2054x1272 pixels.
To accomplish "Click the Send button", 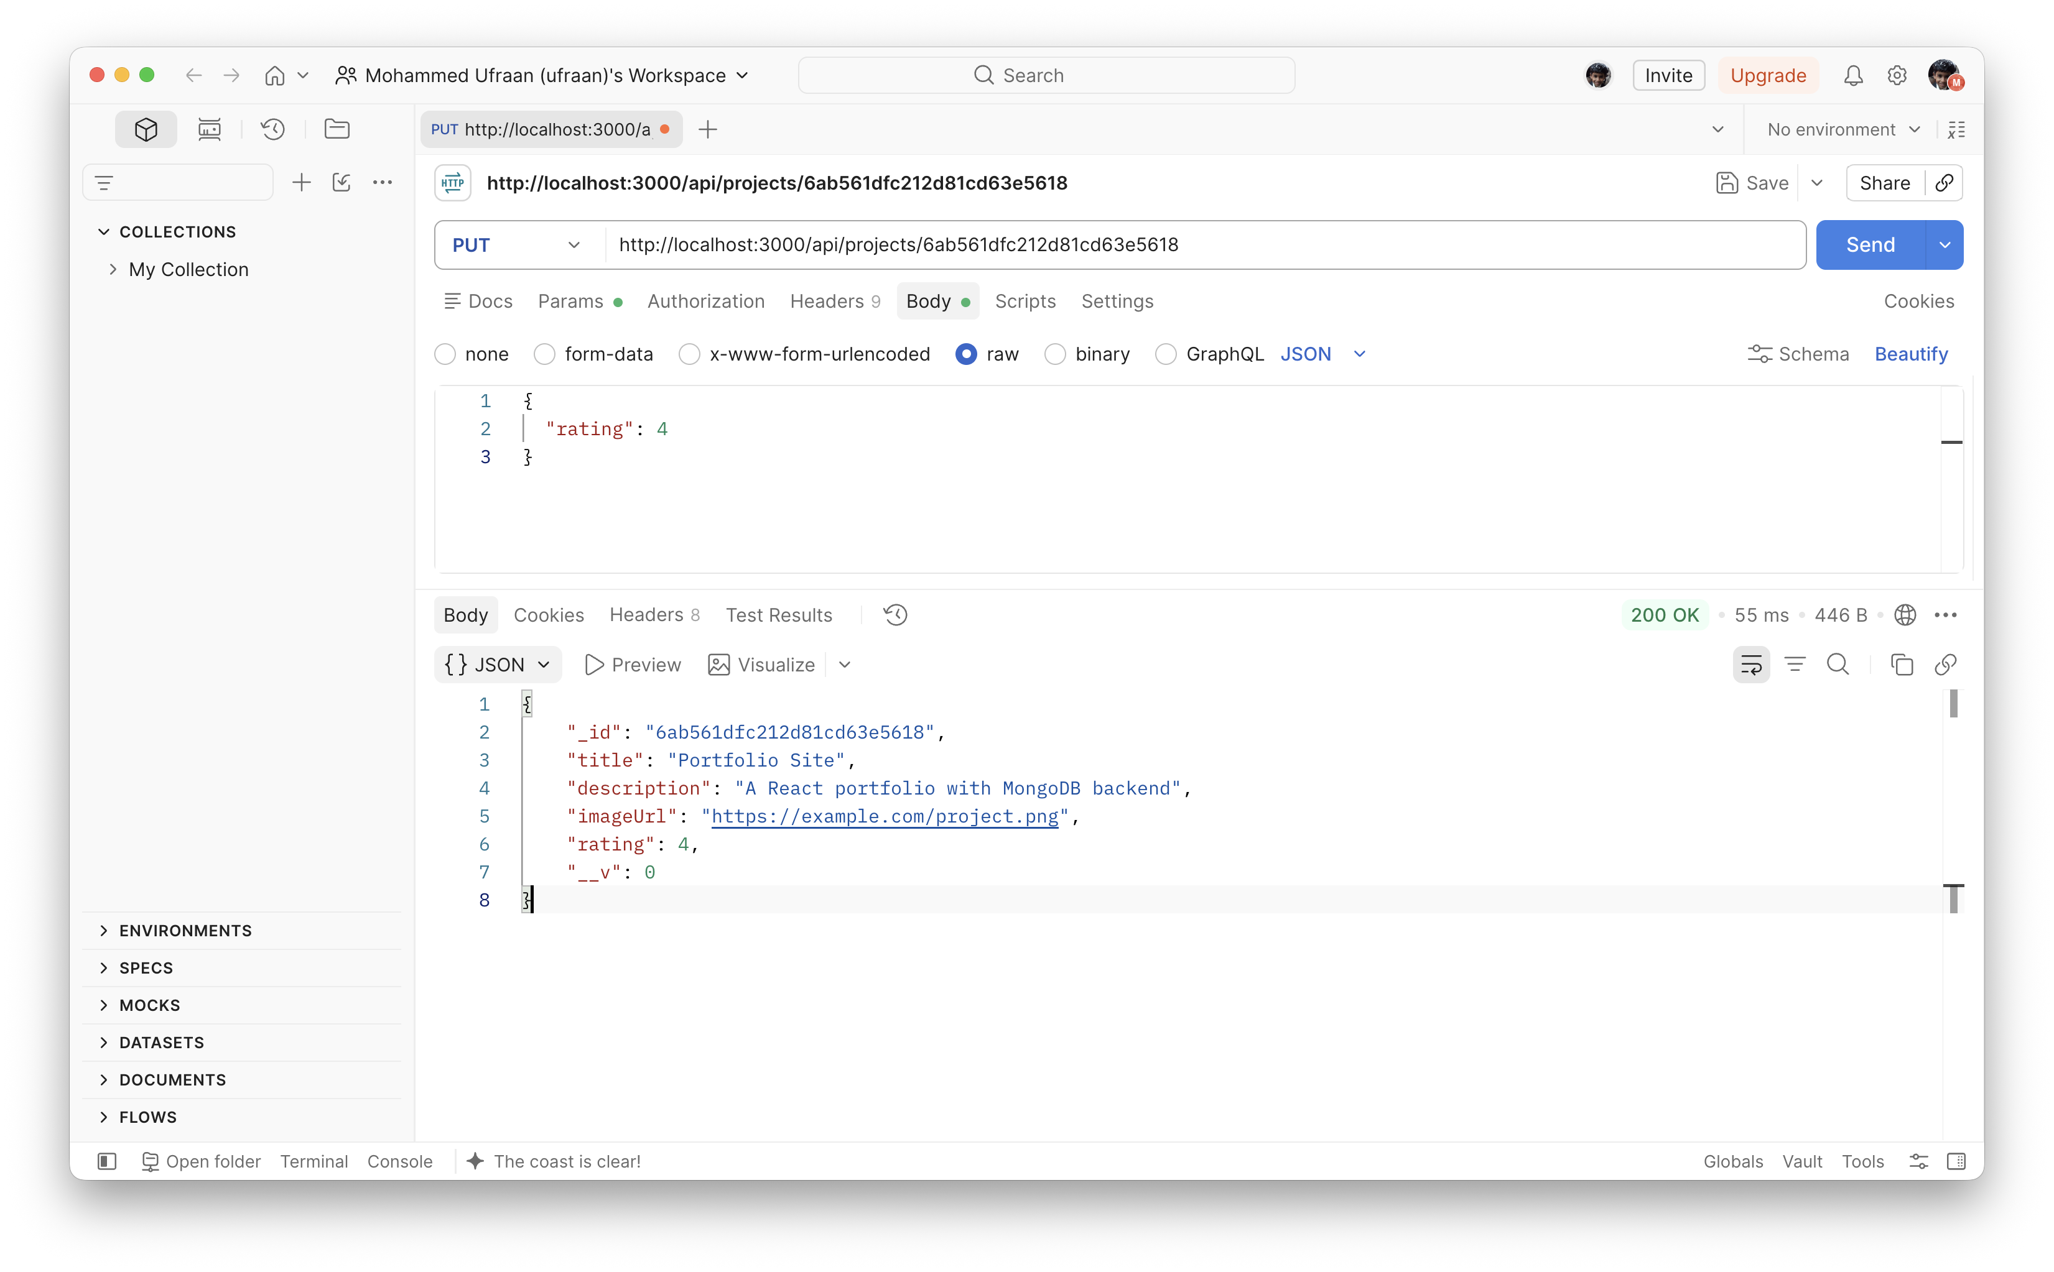I will [1870, 245].
